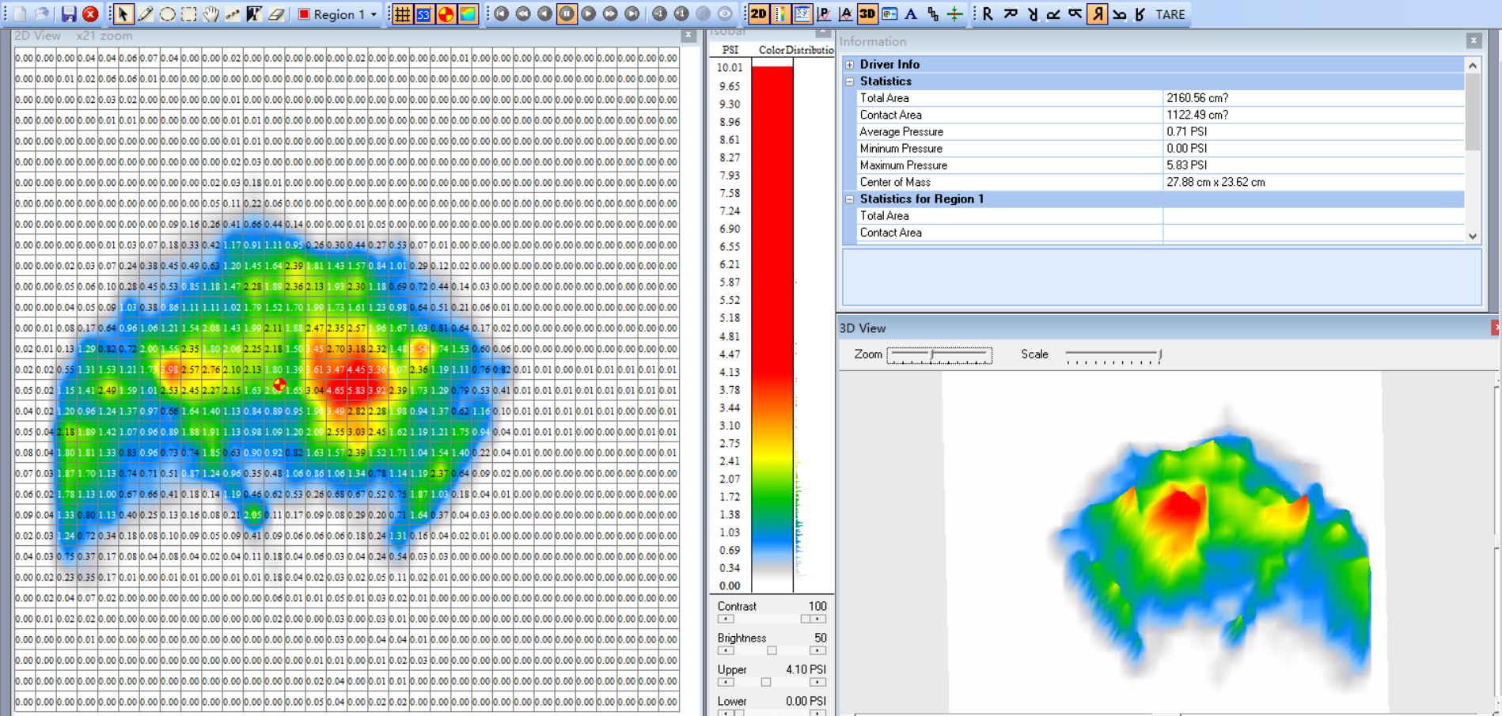1502x716 pixels.
Task: Click the Information panel scroll-down arrow
Action: [1473, 236]
